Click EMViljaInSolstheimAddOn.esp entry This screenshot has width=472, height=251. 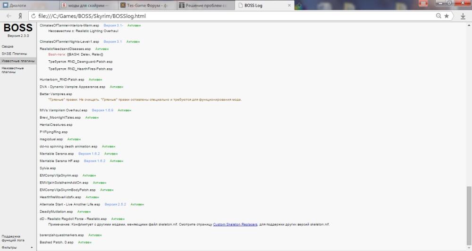pos(64,183)
